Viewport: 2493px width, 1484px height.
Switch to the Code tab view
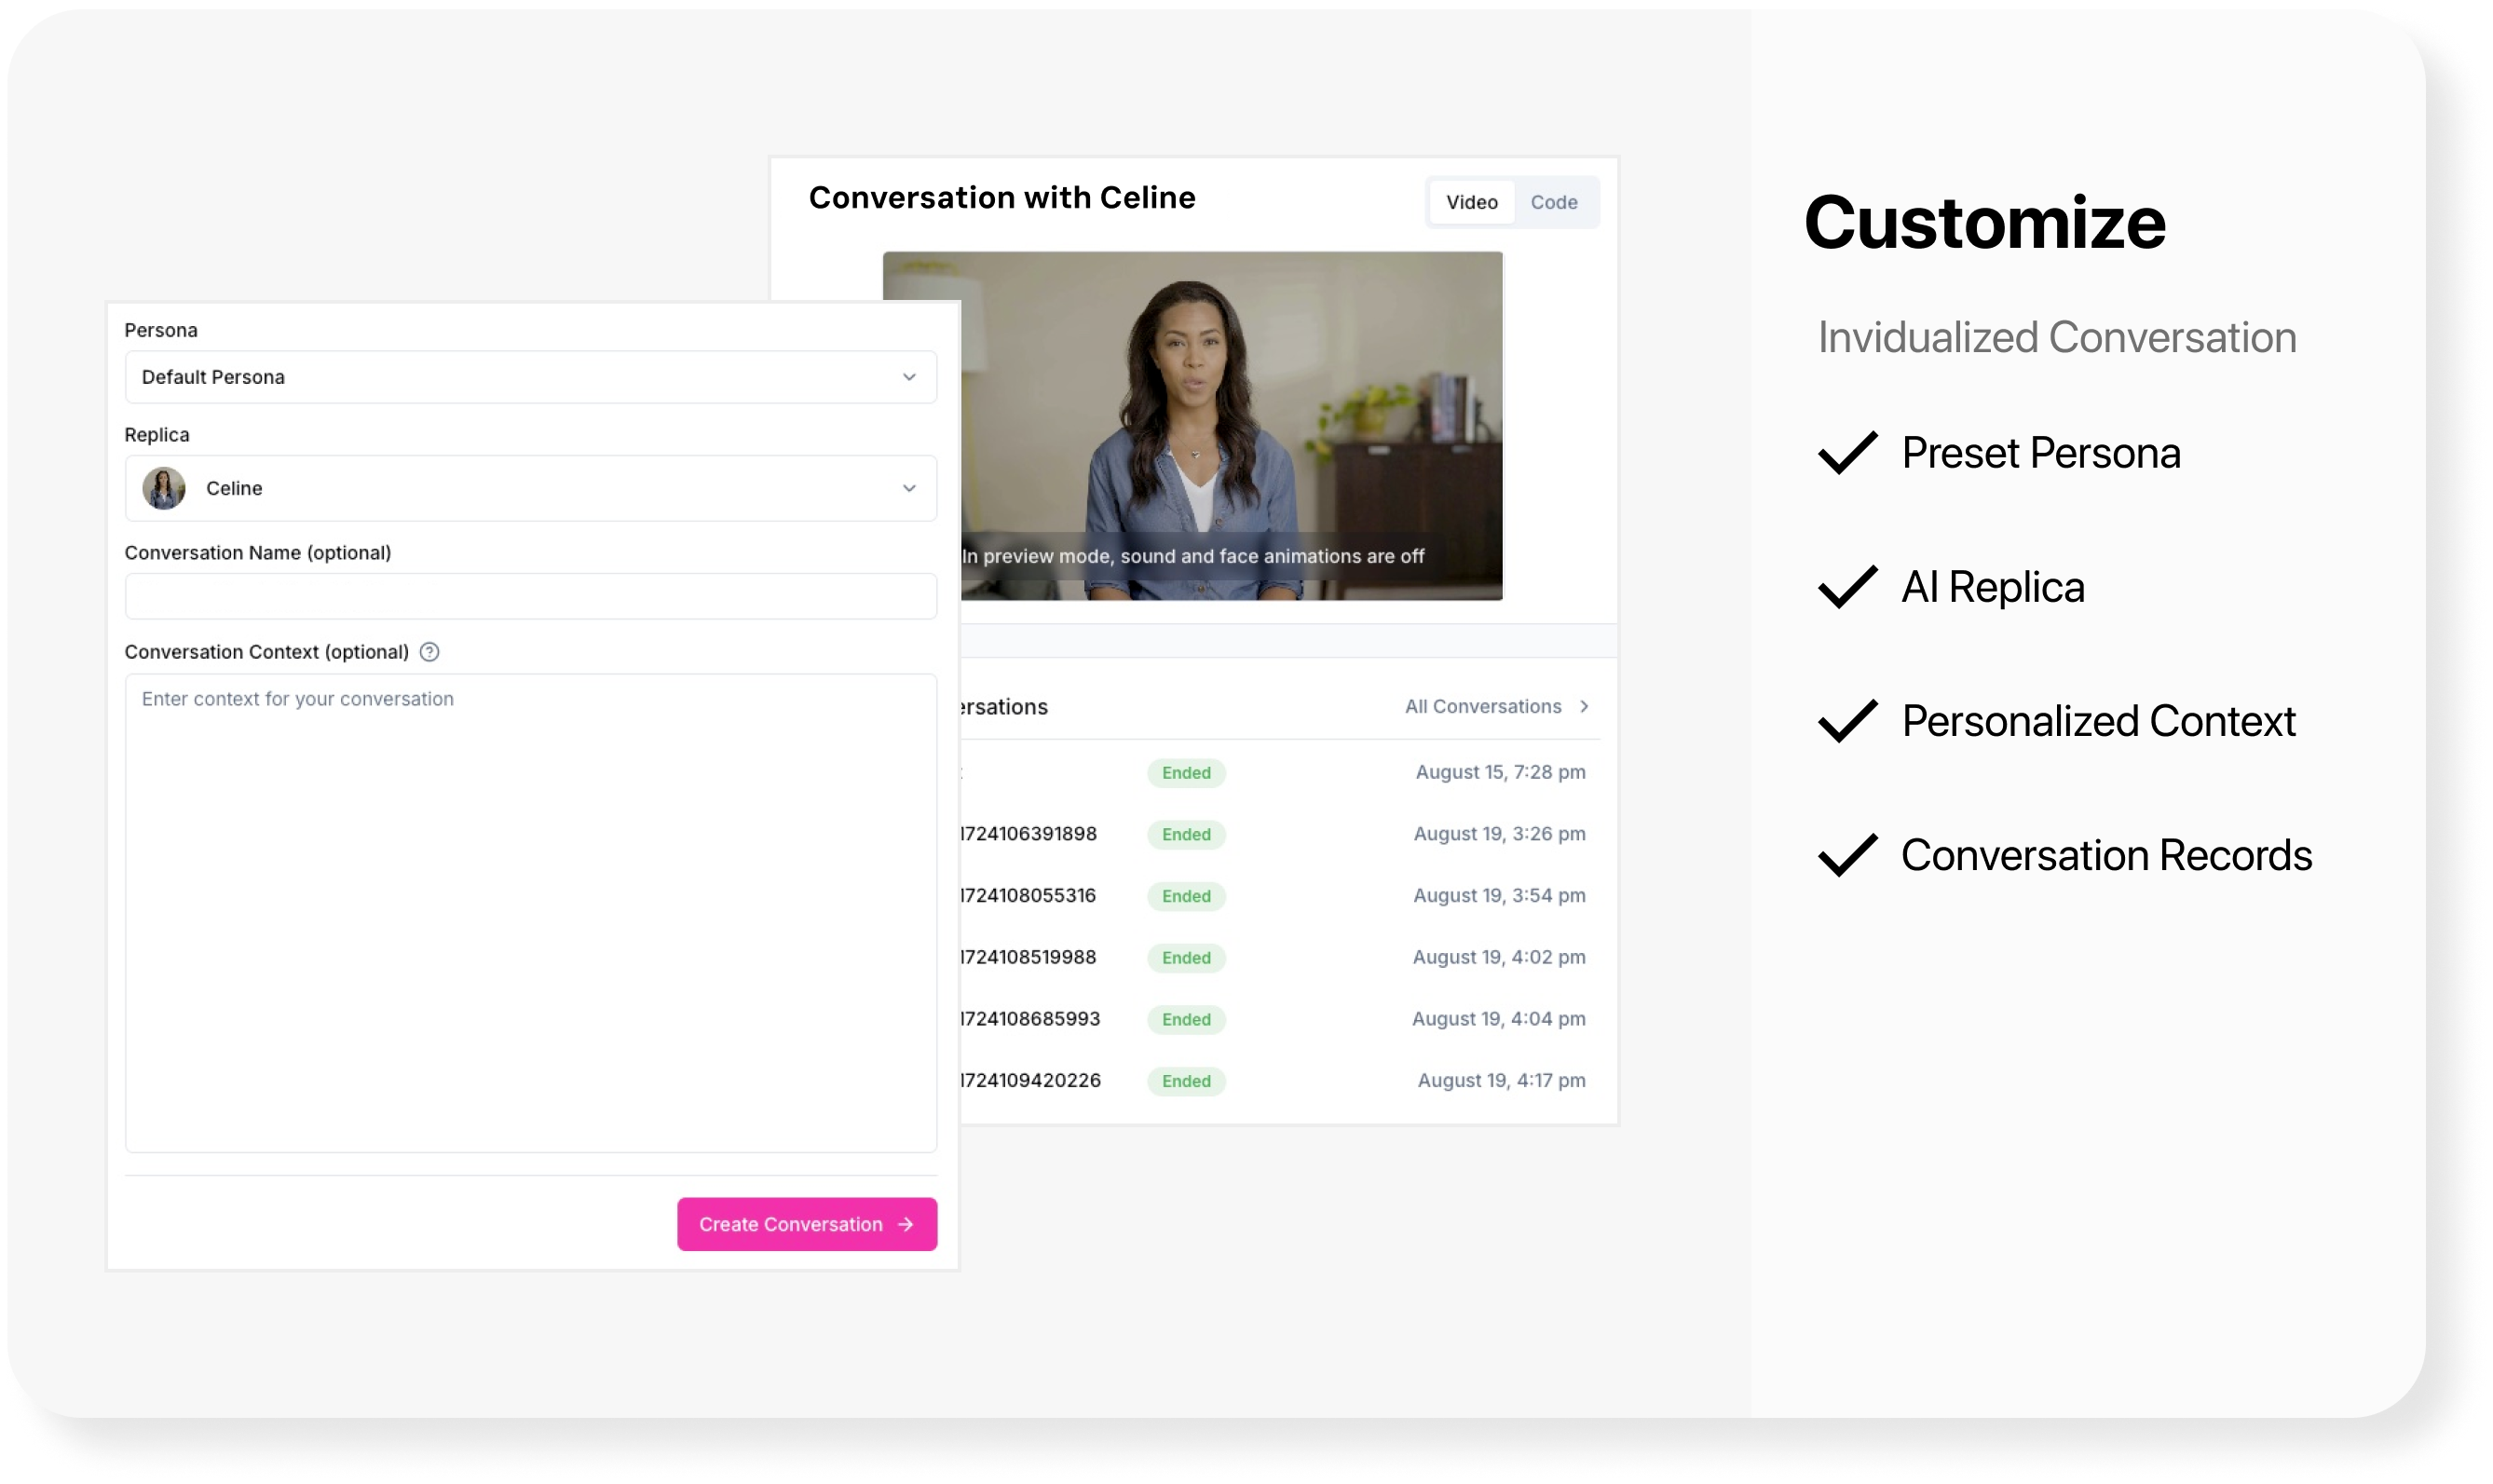tap(1549, 201)
